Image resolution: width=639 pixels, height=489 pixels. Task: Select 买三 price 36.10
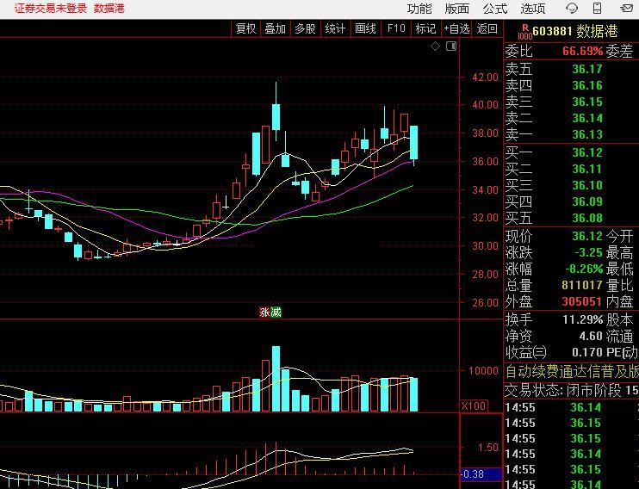pyautogui.click(x=586, y=185)
